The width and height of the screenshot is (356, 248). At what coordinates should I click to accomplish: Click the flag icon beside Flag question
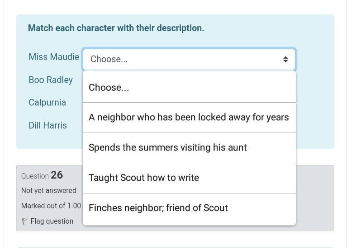tap(24, 221)
